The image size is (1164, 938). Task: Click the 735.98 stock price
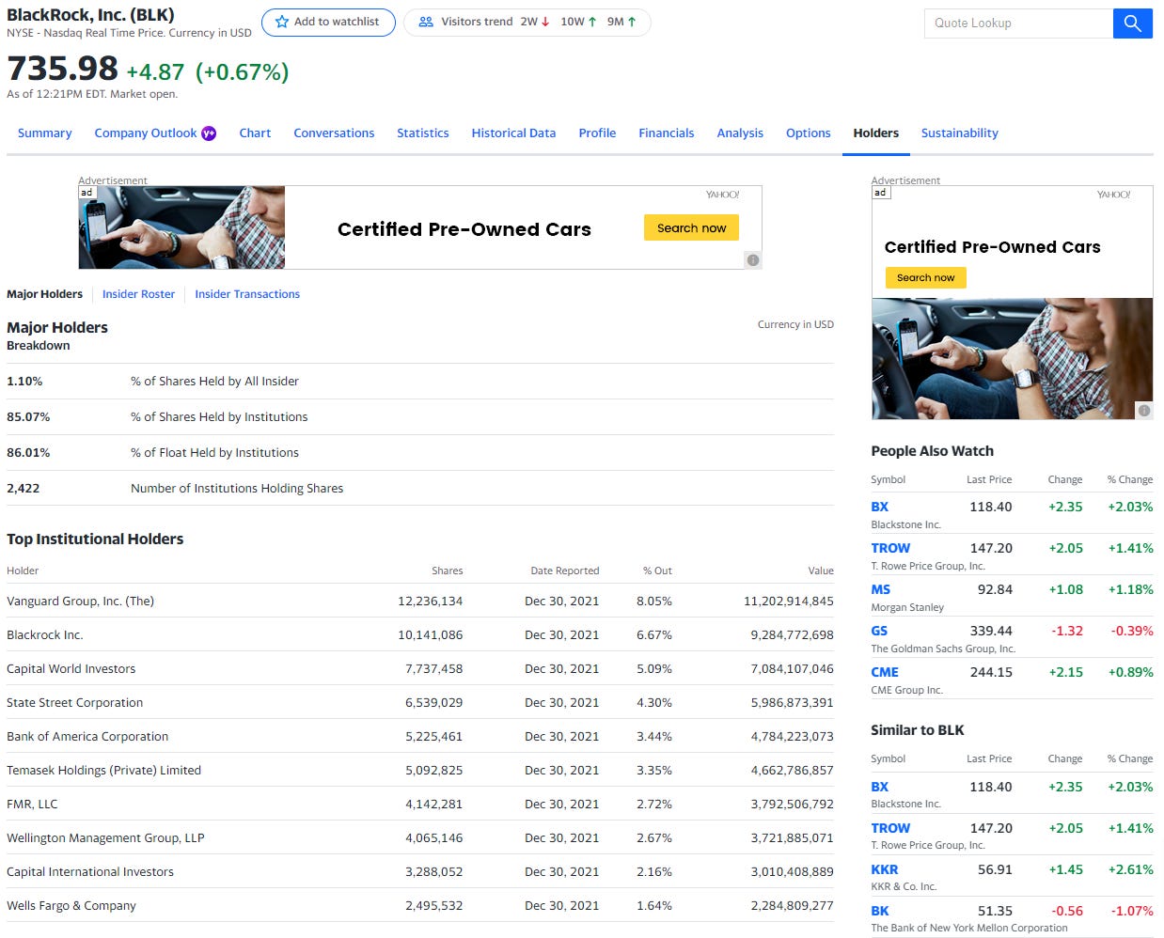tap(62, 69)
